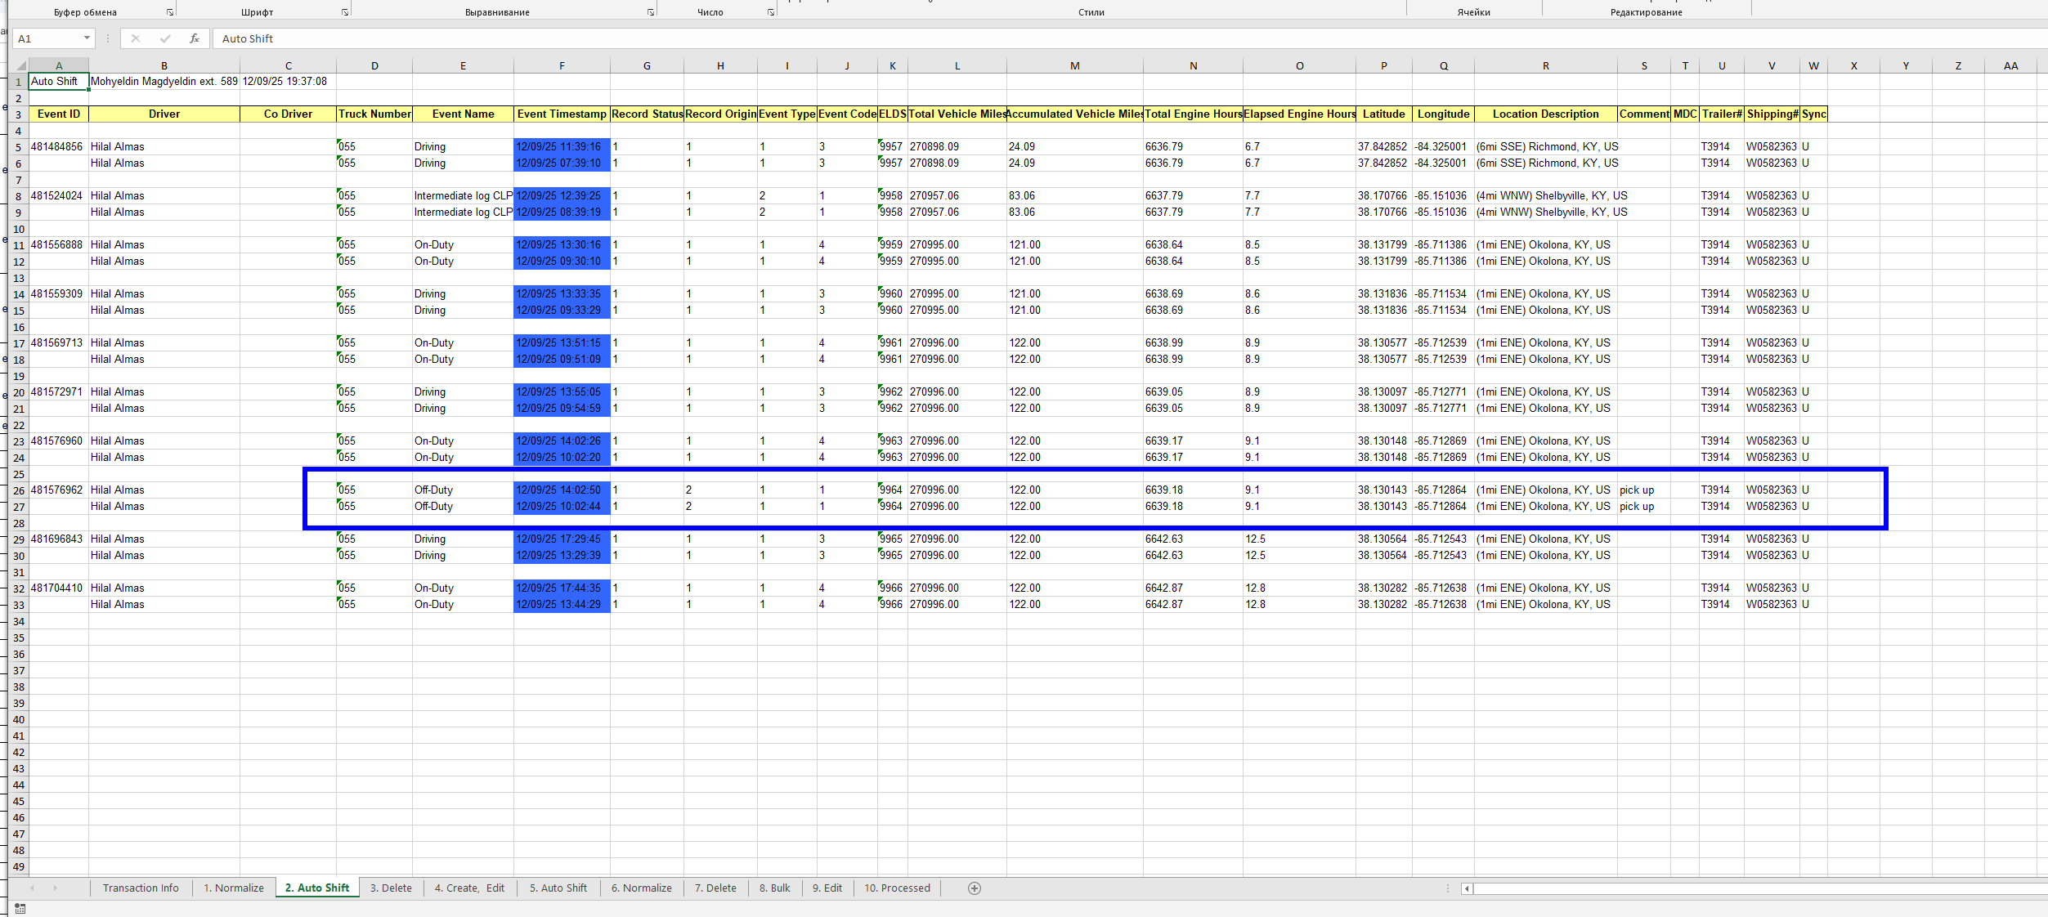Open the Буфер обмена dialog launcher
2048x917 pixels.
[x=170, y=12]
